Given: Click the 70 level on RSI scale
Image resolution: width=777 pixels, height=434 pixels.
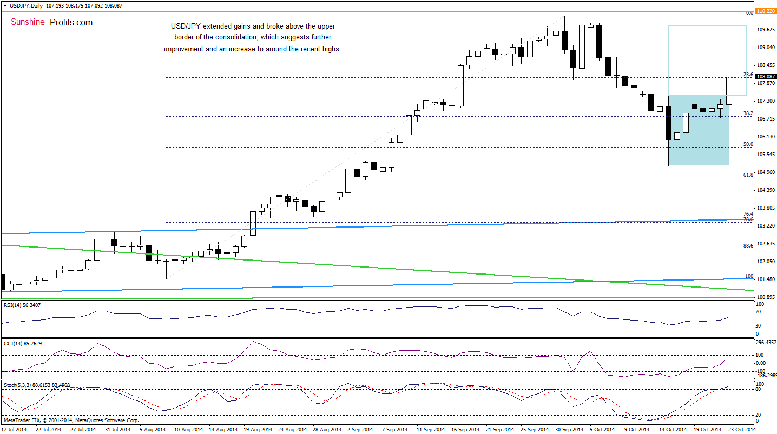Looking at the screenshot, I should pyautogui.click(x=759, y=312).
